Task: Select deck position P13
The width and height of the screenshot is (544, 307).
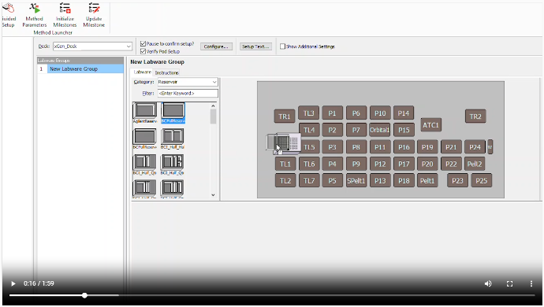Action: click(x=380, y=180)
